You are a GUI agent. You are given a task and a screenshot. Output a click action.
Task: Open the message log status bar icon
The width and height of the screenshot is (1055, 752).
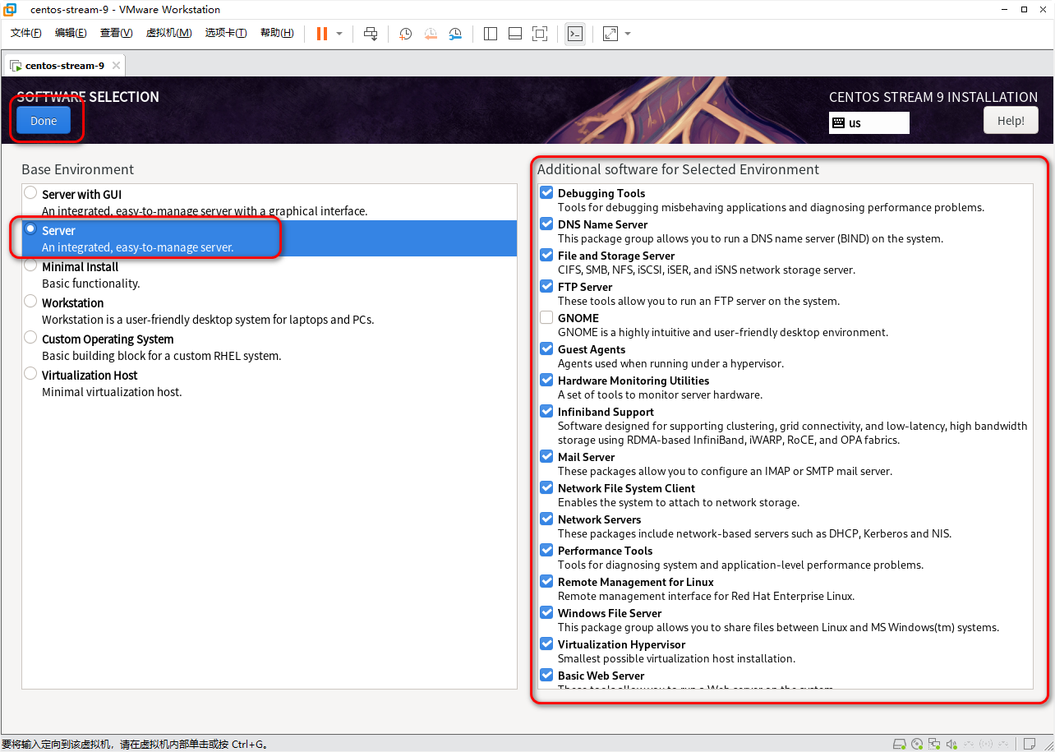point(1030,744)
